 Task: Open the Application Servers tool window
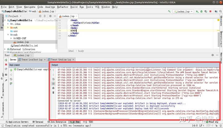[17, 122]
